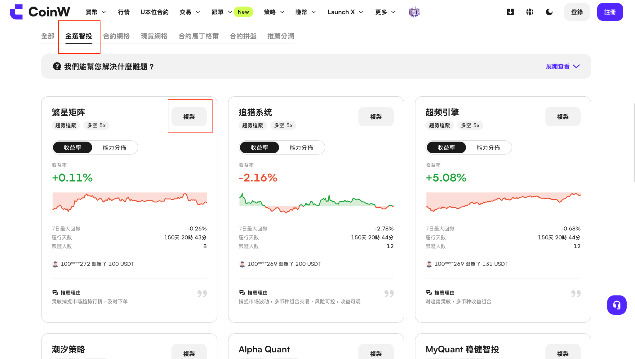Click the 趨勢追蹤 tag in 繁星矩阵 card
Image resolution: width=635 pixels, height=359 pixels.
66,125
